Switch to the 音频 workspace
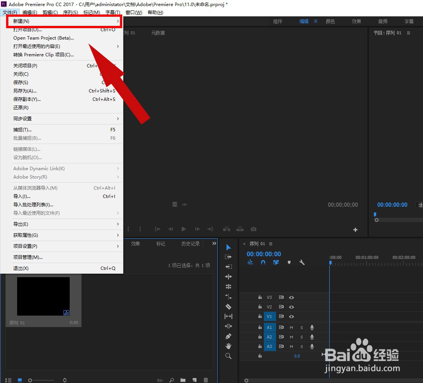 point(383,21)
